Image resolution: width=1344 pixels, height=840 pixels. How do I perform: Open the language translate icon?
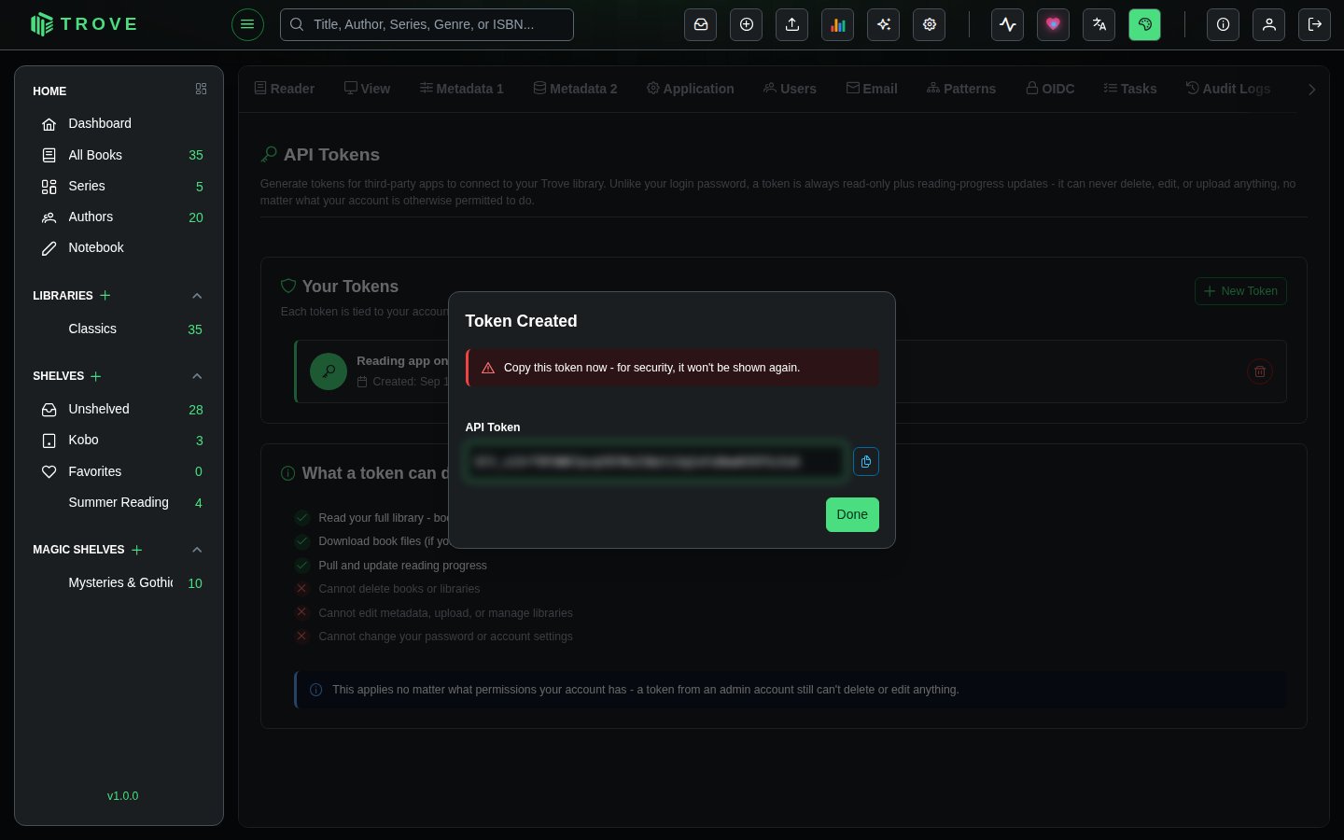pos(1099,24)
